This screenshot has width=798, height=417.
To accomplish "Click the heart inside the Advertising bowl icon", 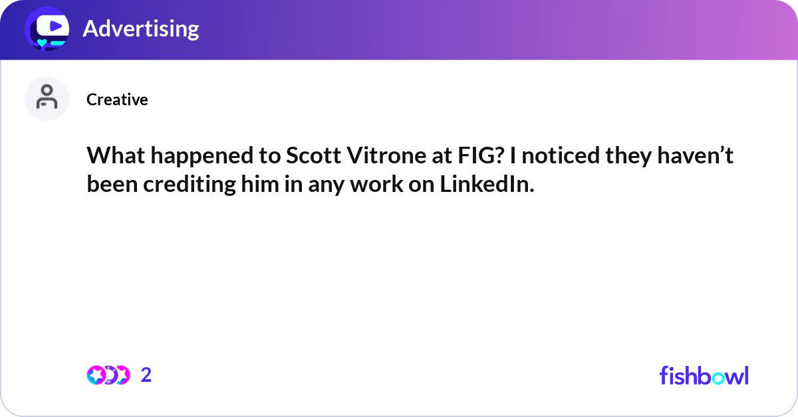I will [41, 41].
